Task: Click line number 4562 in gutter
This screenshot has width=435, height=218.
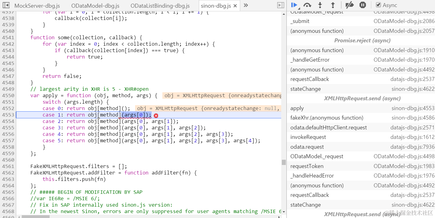Action: 8,173
